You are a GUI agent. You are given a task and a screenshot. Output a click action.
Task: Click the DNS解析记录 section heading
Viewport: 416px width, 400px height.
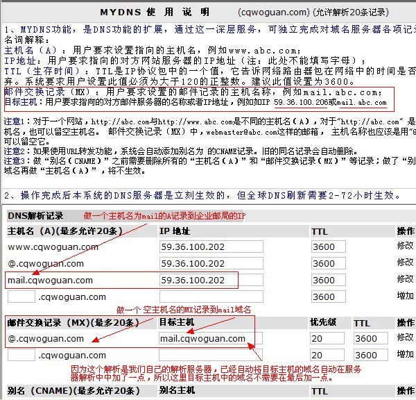[x=35, y=215]
